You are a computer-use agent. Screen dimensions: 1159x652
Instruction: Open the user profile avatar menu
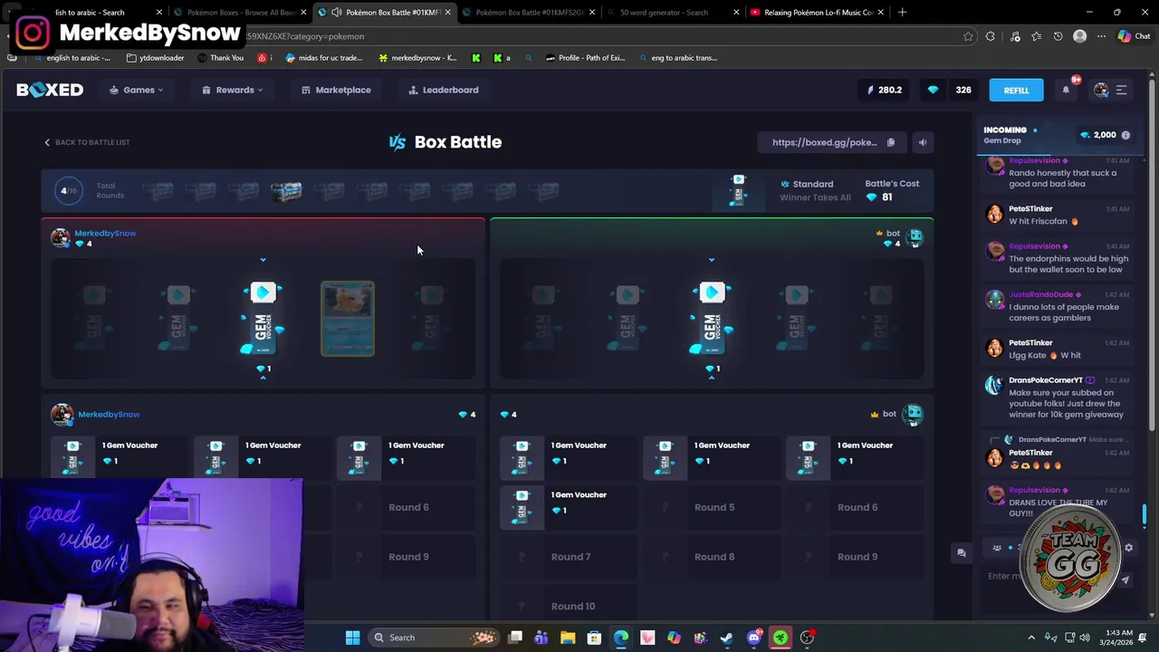[1101, 90]
